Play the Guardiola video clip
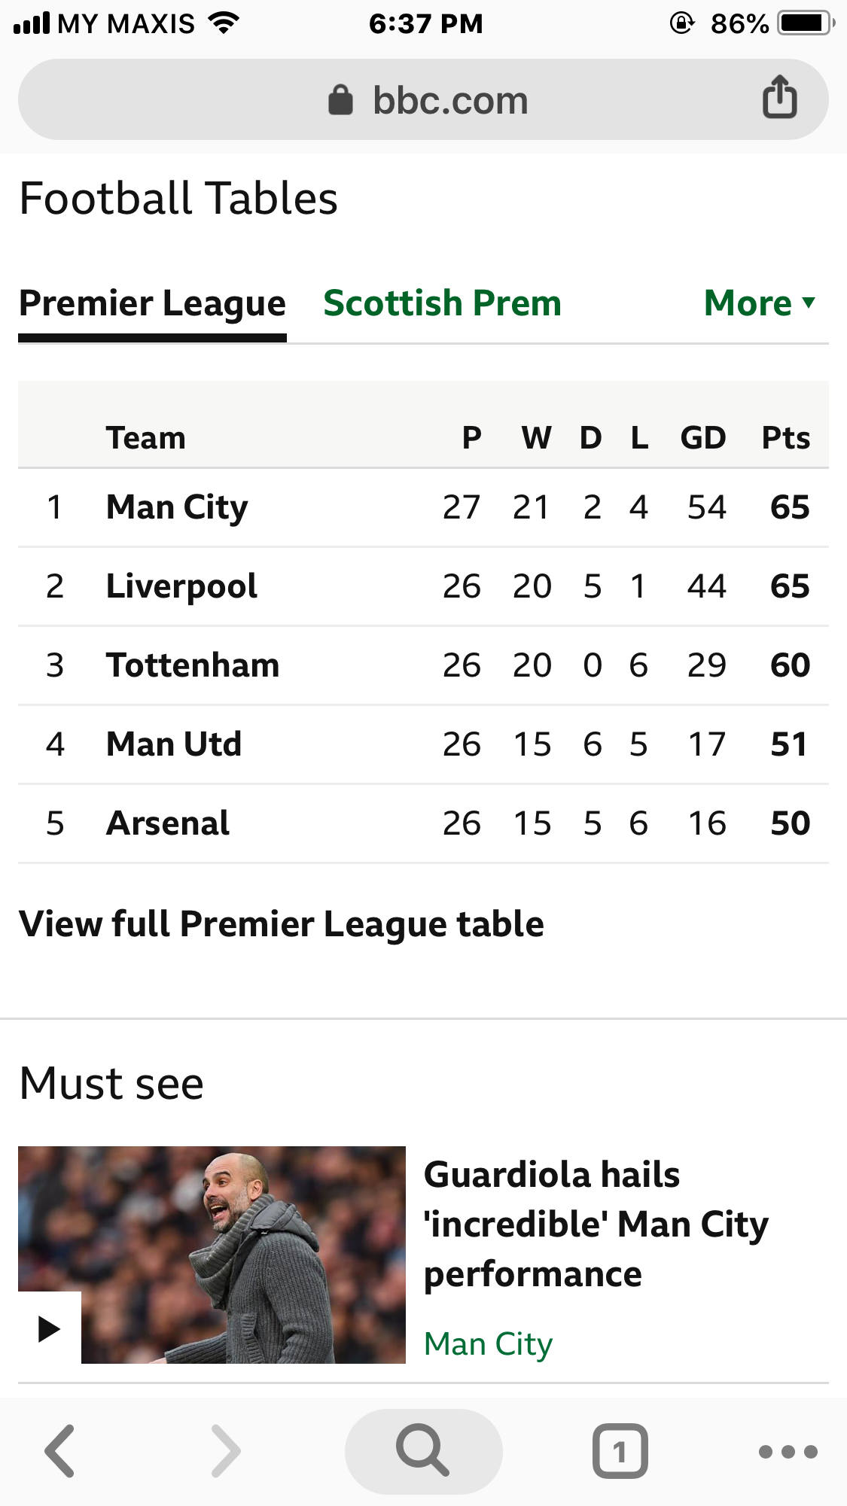 tap(50, 1328)
